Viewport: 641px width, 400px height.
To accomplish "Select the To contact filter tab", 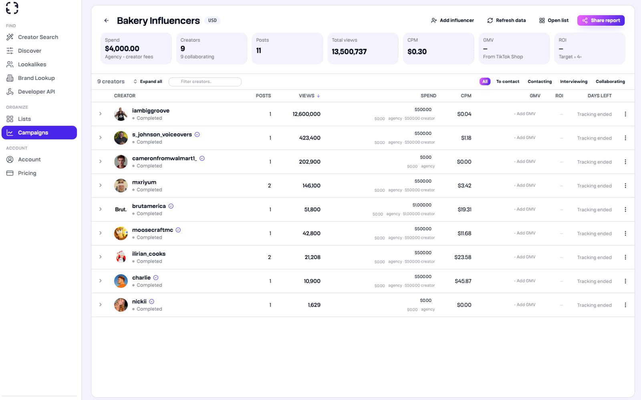I will [x=508, y=82].
